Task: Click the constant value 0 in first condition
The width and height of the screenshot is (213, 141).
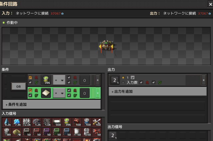Action: click(85, 80)
